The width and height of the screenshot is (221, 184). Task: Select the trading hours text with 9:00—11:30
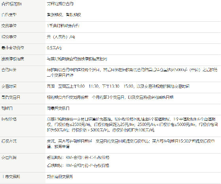118,86
